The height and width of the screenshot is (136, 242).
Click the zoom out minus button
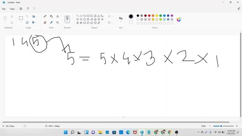pos(210,126)
